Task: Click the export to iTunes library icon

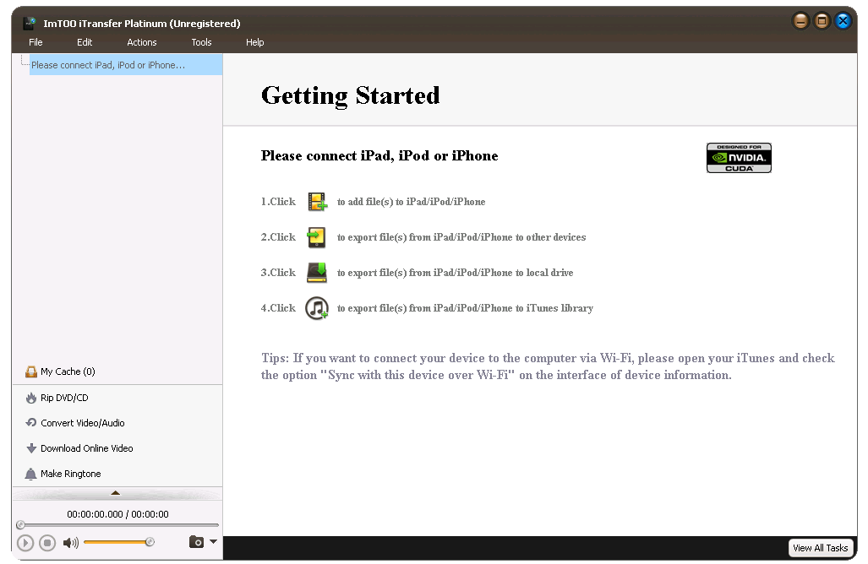Action: coord(317,308)
